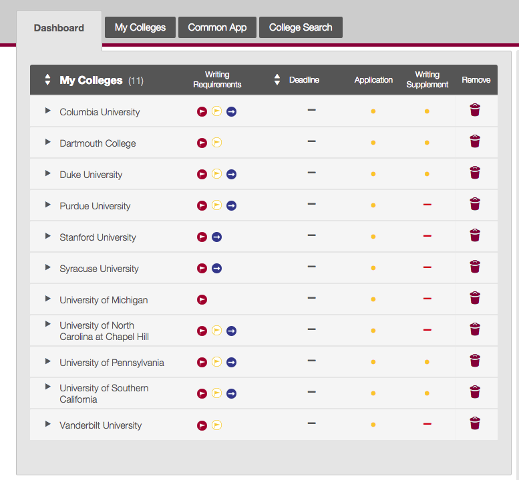Delete University of Pennsylvania trash icon
This screenshot has height=480, width=519.
coord(475,361)
